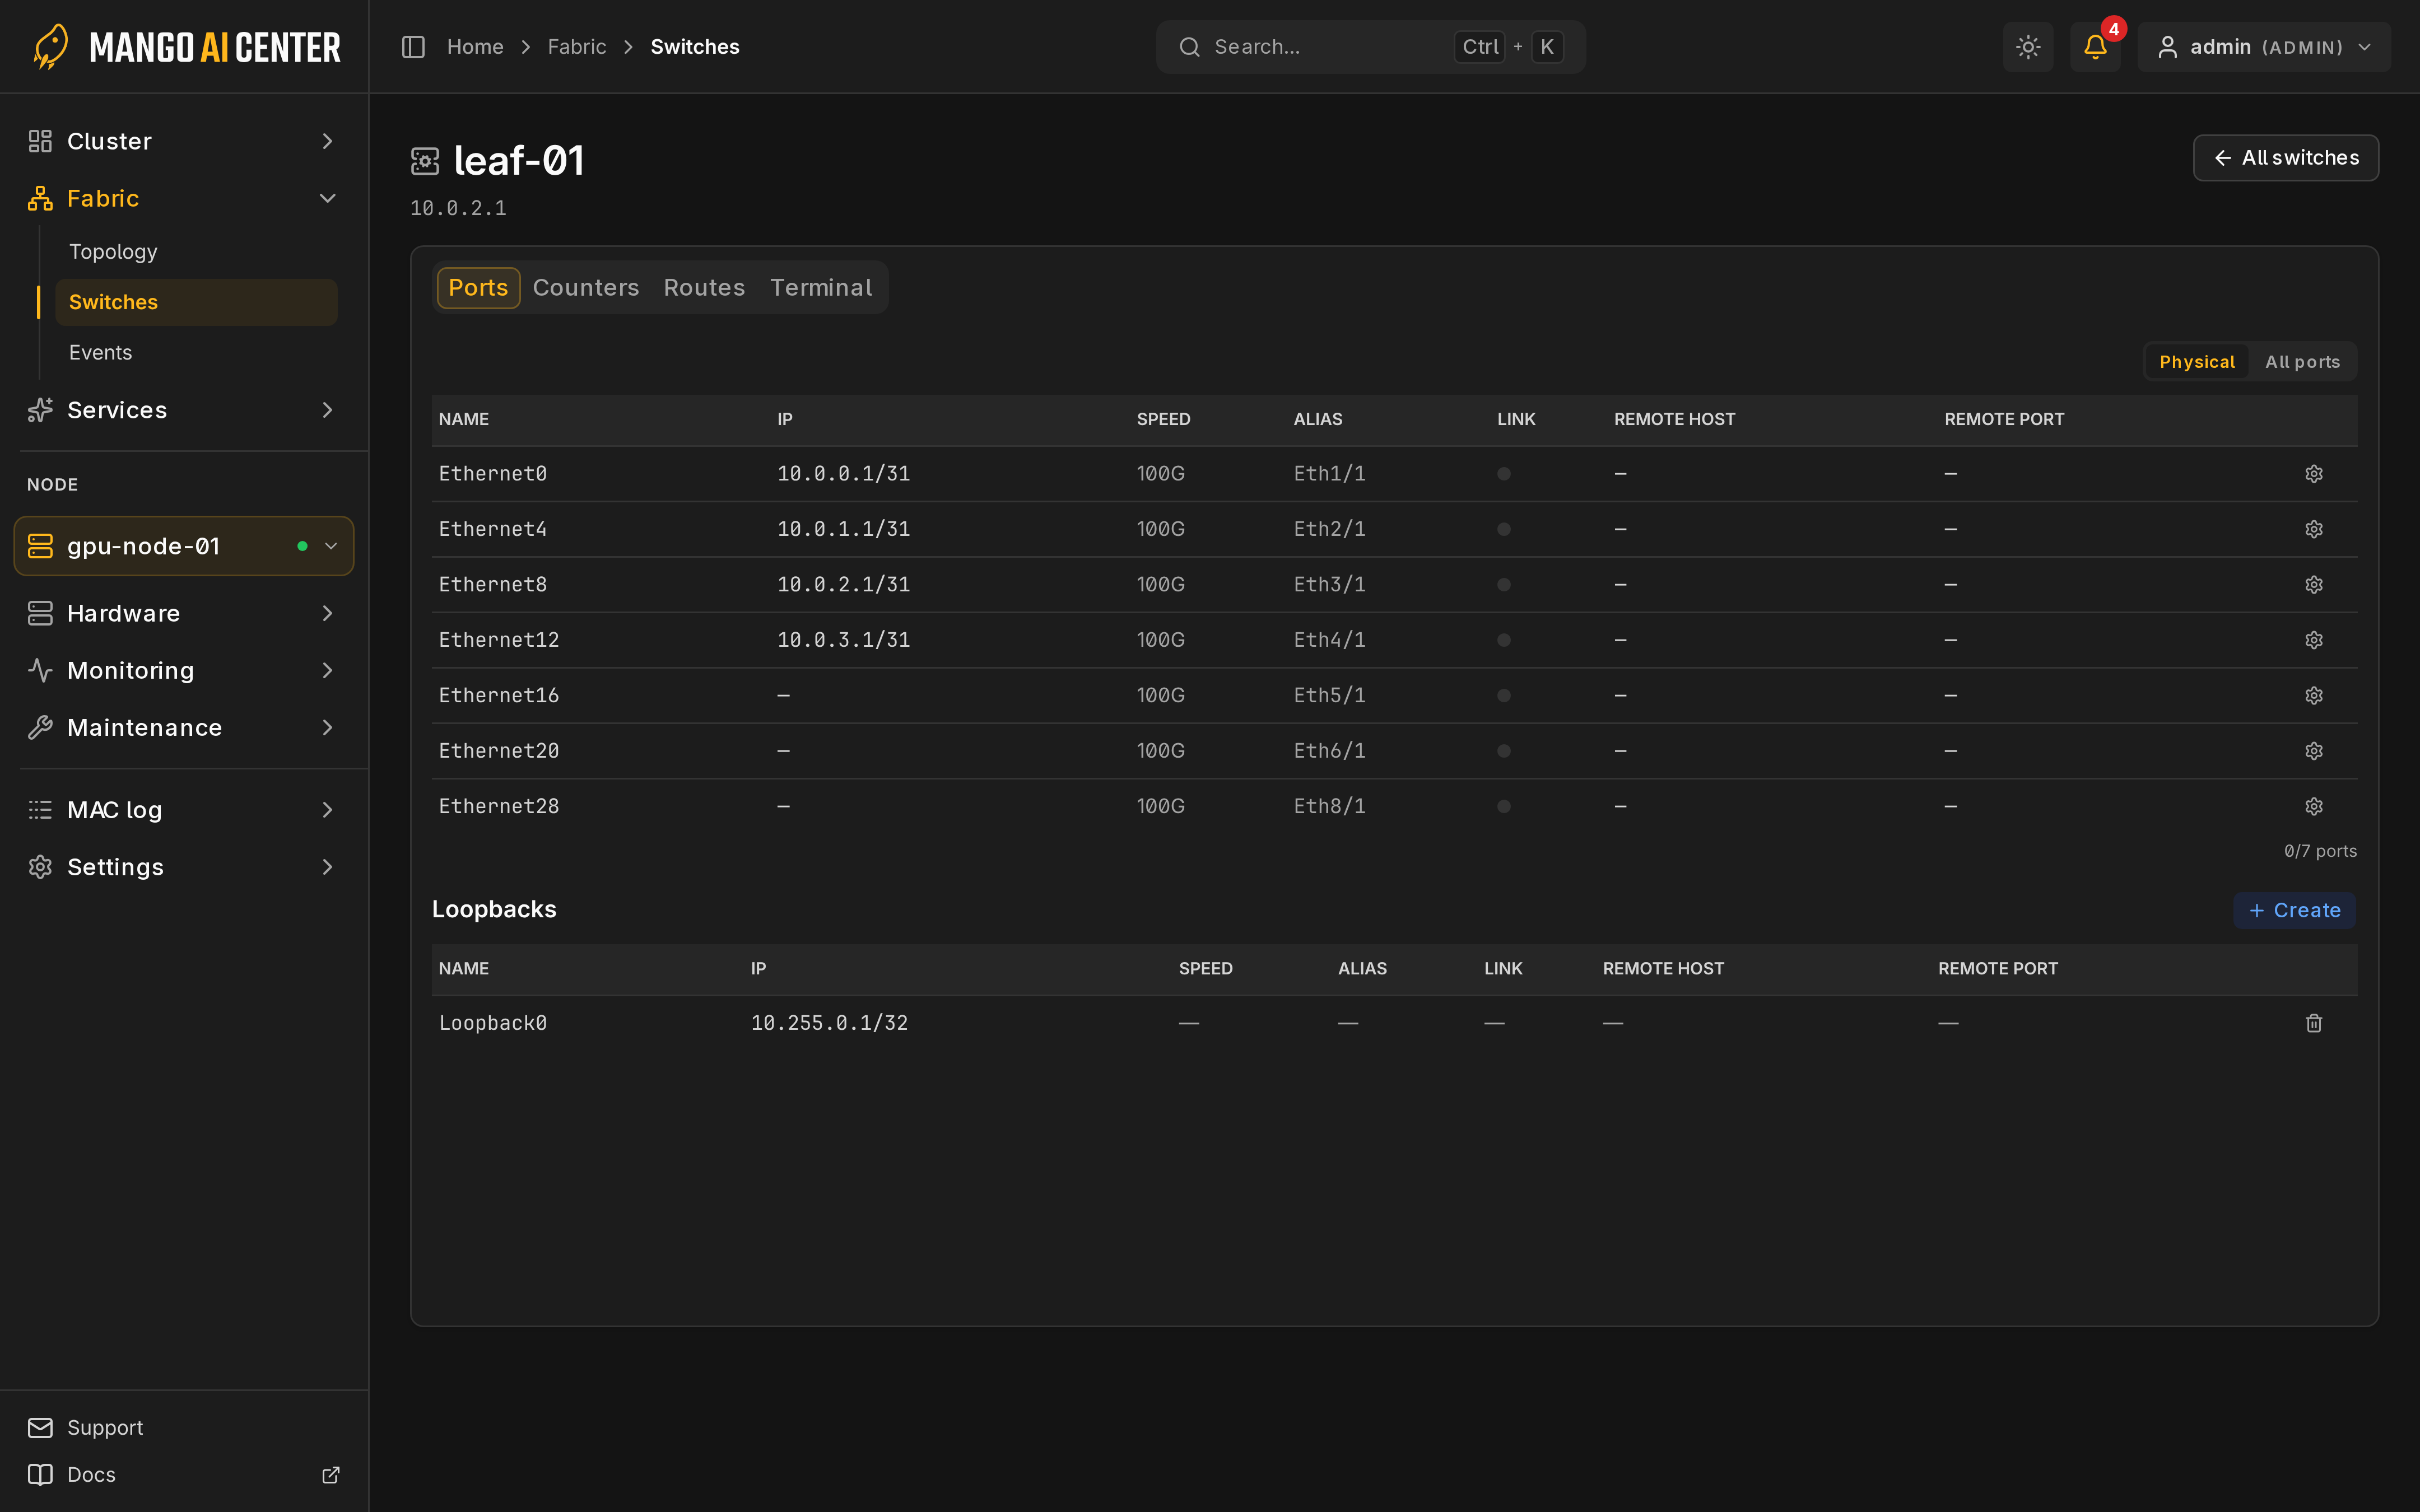The image size is (2420, 1512).
Task: Open Support from the mail icon
Action: [40, 1428]
